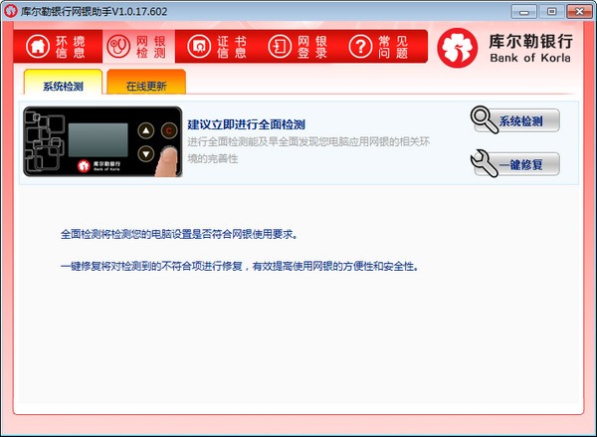Open 证书信息 certificate section
This screenshot has height=437, width=597.
coord(217,47)
